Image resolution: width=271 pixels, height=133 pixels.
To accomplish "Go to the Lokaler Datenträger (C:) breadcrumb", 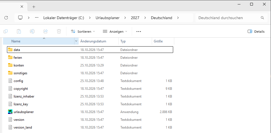I will pos(64,18).
